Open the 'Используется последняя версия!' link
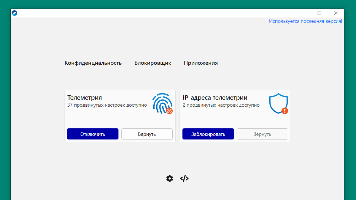Viewport: 356px width, 200px height. point(306,21)
